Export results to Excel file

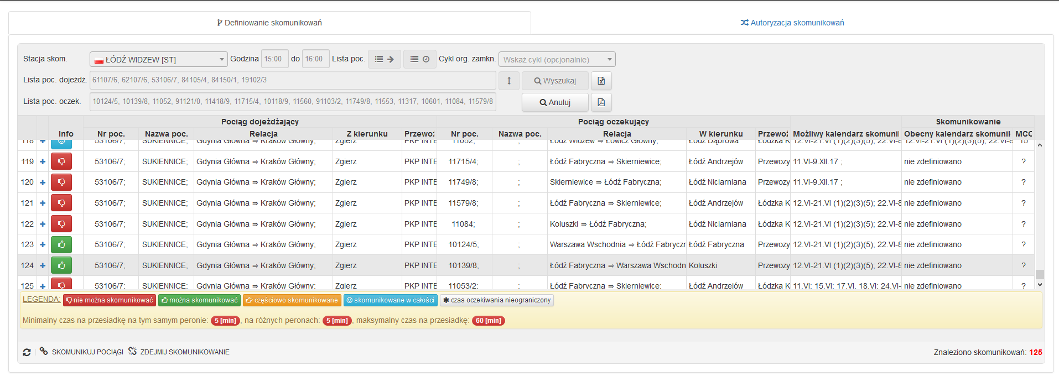pyautogui.click(x=601, y=81)
